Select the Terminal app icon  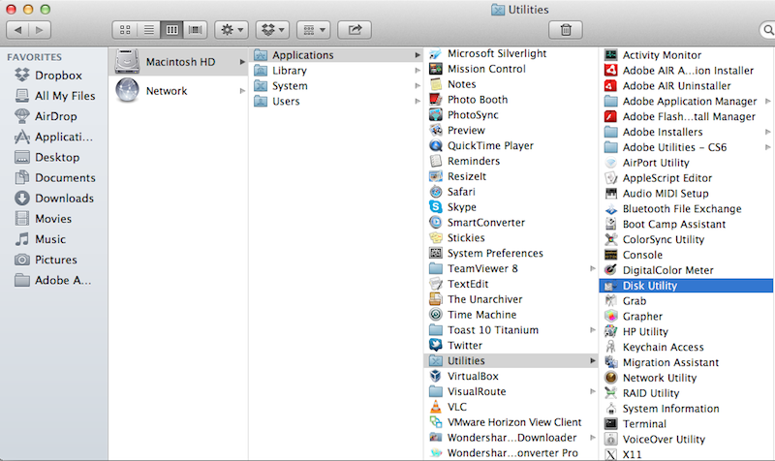(x=610, y=424)
